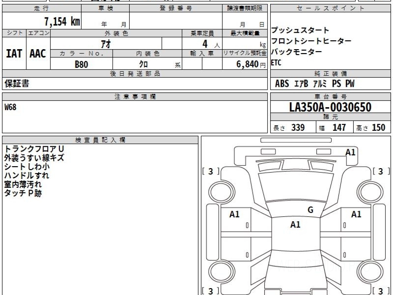
Task: Click the バックモニター line
Action: click(x=296, y=52)
